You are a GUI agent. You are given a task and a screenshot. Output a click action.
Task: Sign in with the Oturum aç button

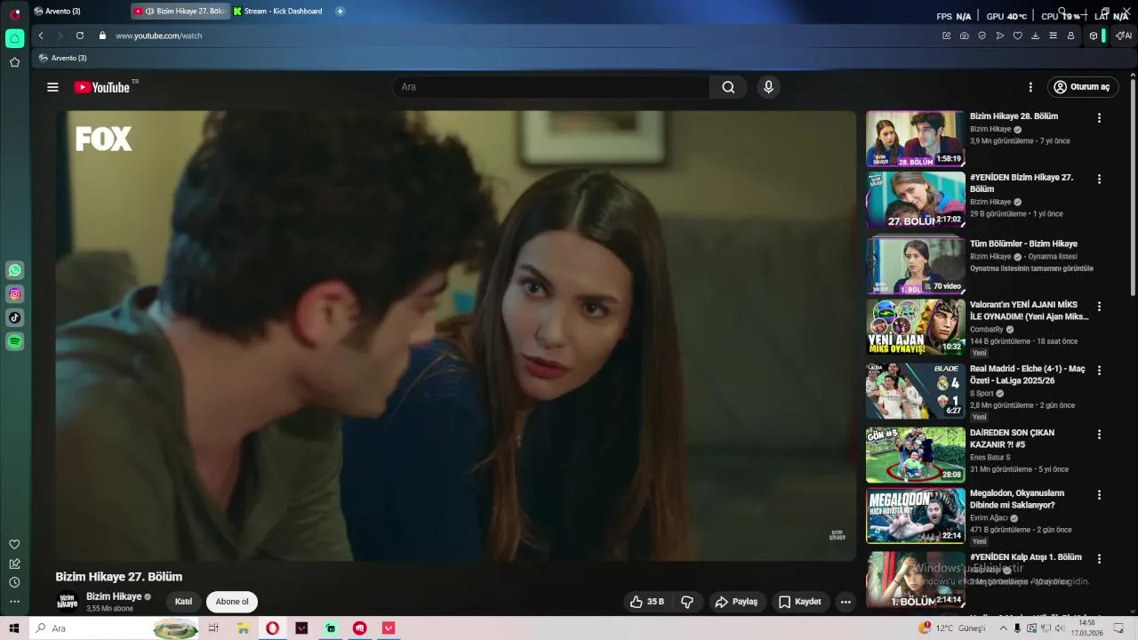pyautogui.click(x=1082, y=87)
